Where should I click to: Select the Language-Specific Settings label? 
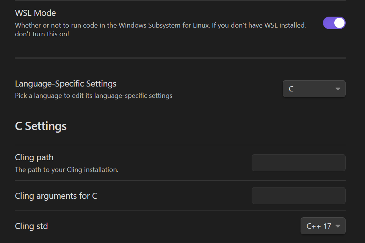(x=66, y=84)
